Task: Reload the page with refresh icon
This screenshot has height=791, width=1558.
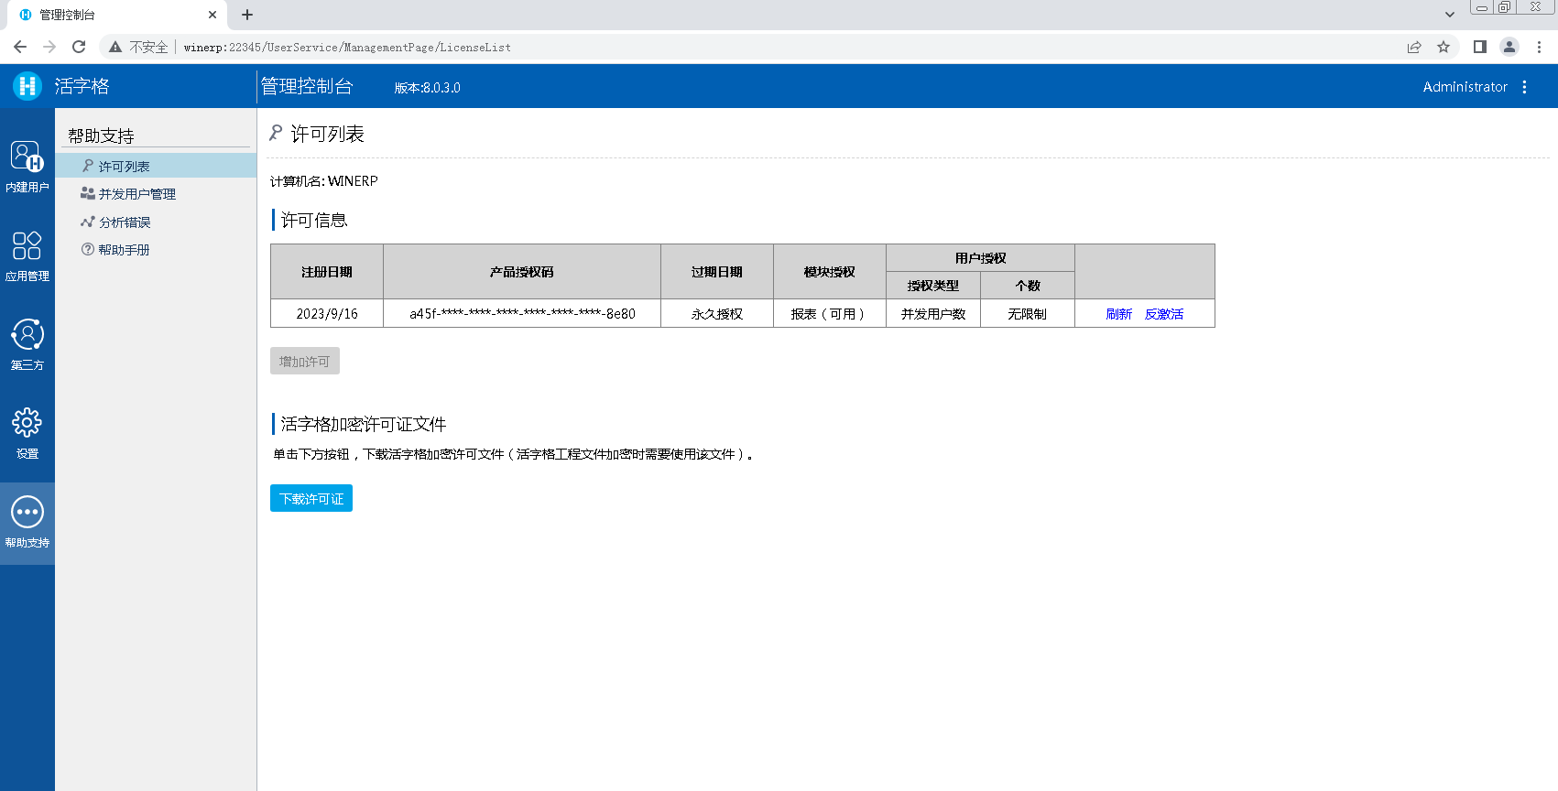Action: 79,47
